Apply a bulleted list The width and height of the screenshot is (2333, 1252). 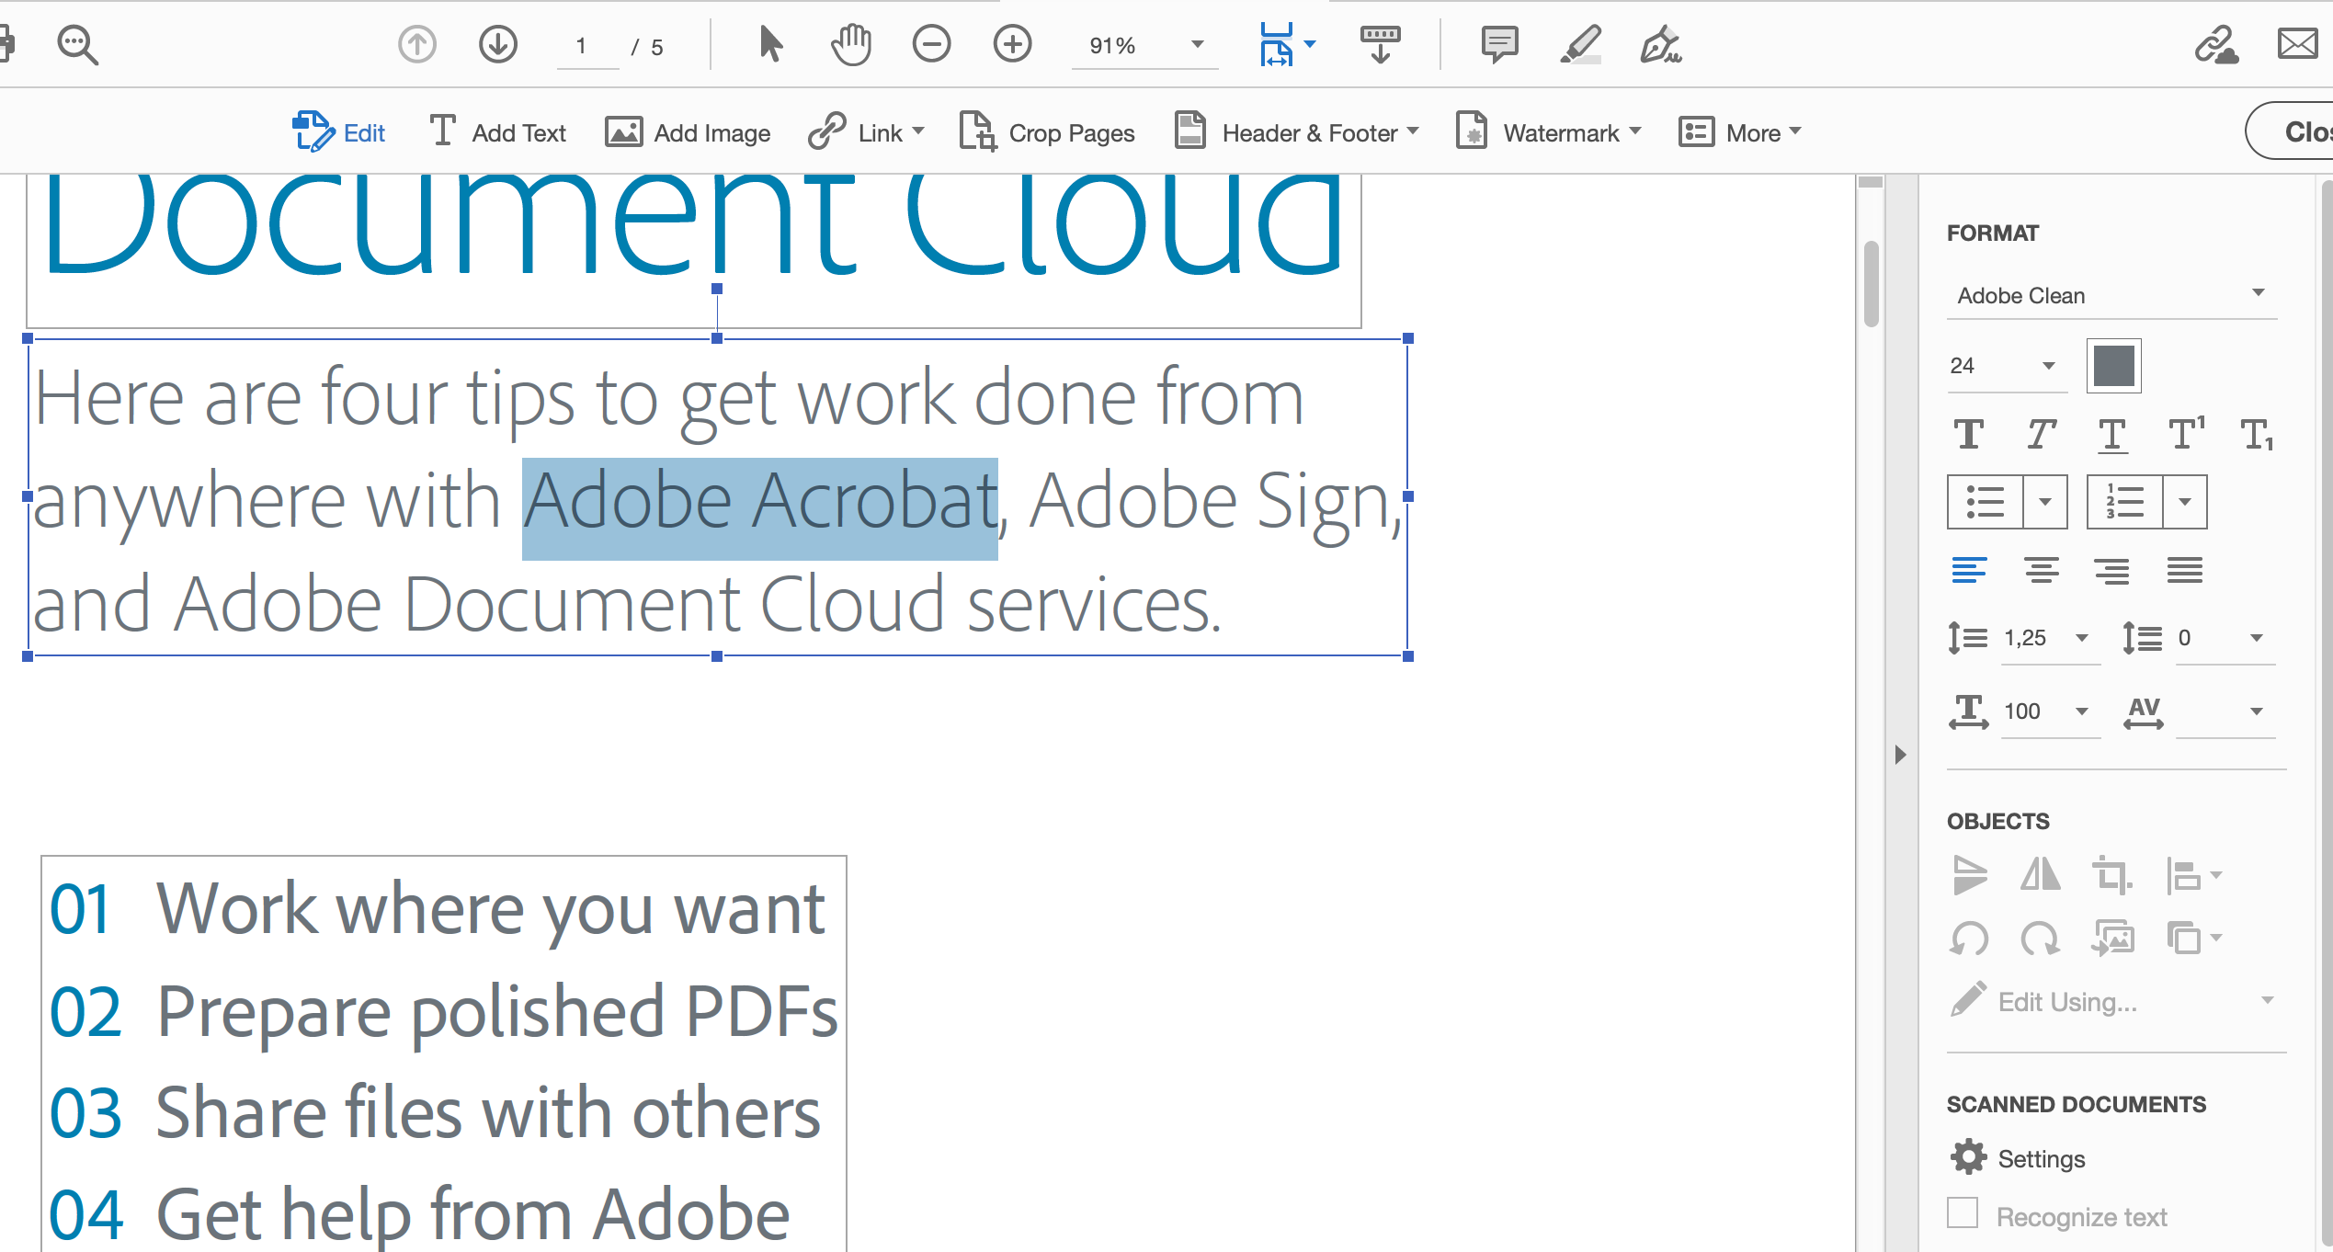(1986, 502)
